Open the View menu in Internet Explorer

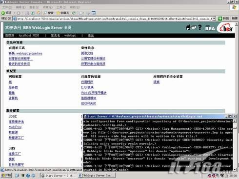pyautogui.click(x=34, y=7)
